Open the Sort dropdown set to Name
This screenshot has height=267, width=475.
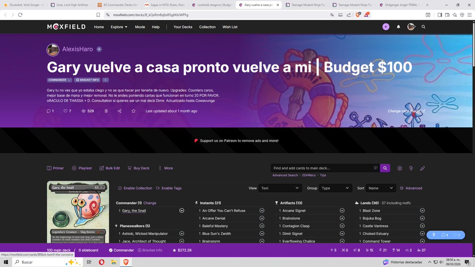coord(381,188)
